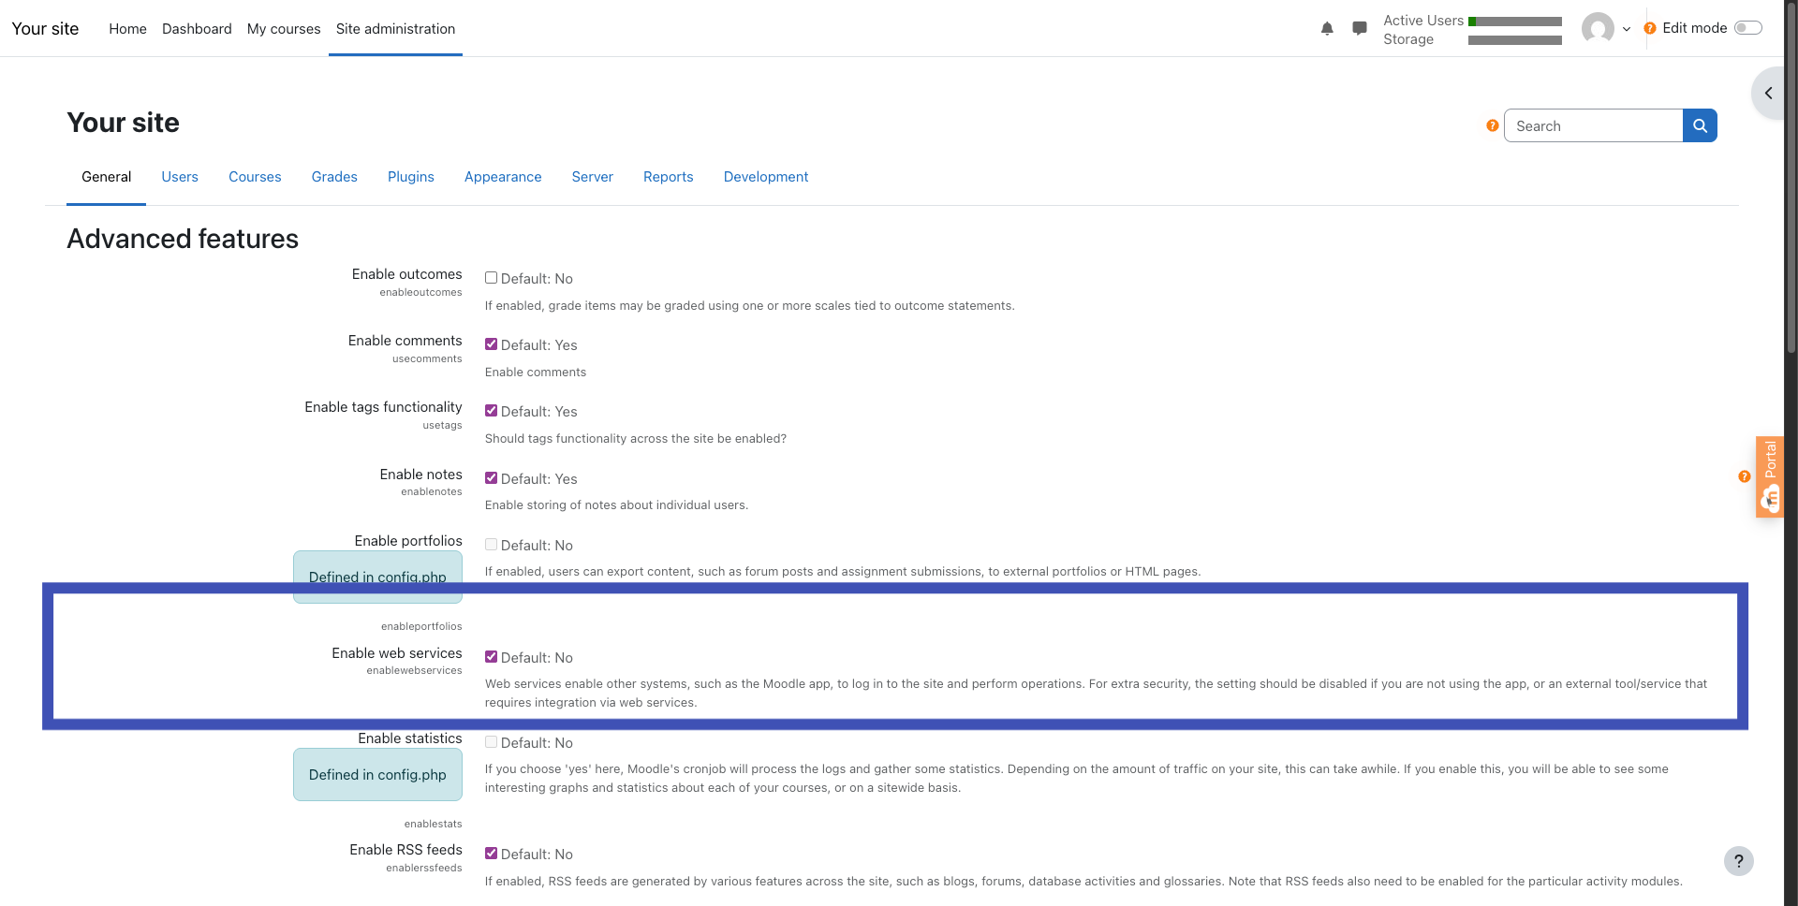Open the messaging chat bubble icon
The height and width of the screenshot is (906, 1798).
(x=1360, y=29)
